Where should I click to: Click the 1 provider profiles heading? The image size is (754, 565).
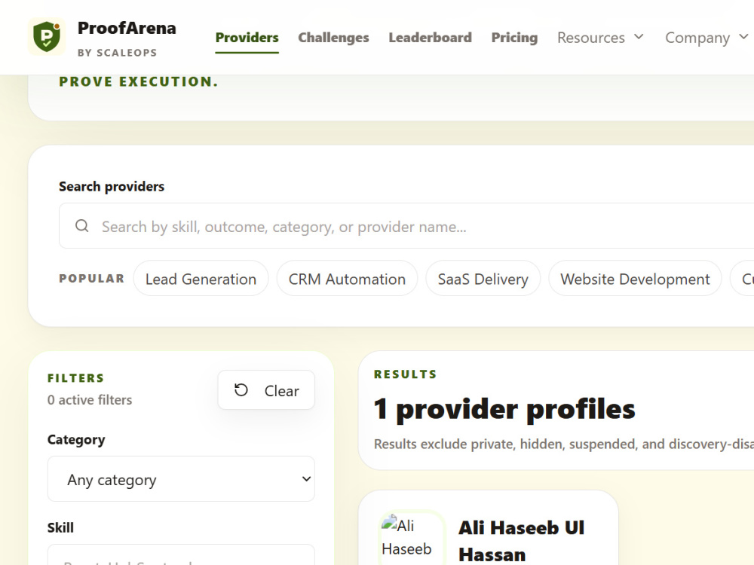click(504, 409)
